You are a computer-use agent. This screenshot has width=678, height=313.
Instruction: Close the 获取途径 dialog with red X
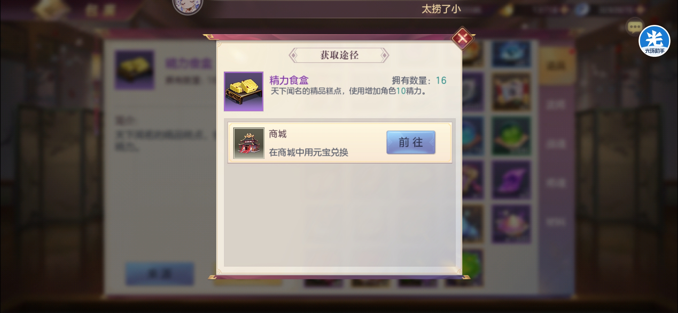pyautogui.click(x=462, y=38)
